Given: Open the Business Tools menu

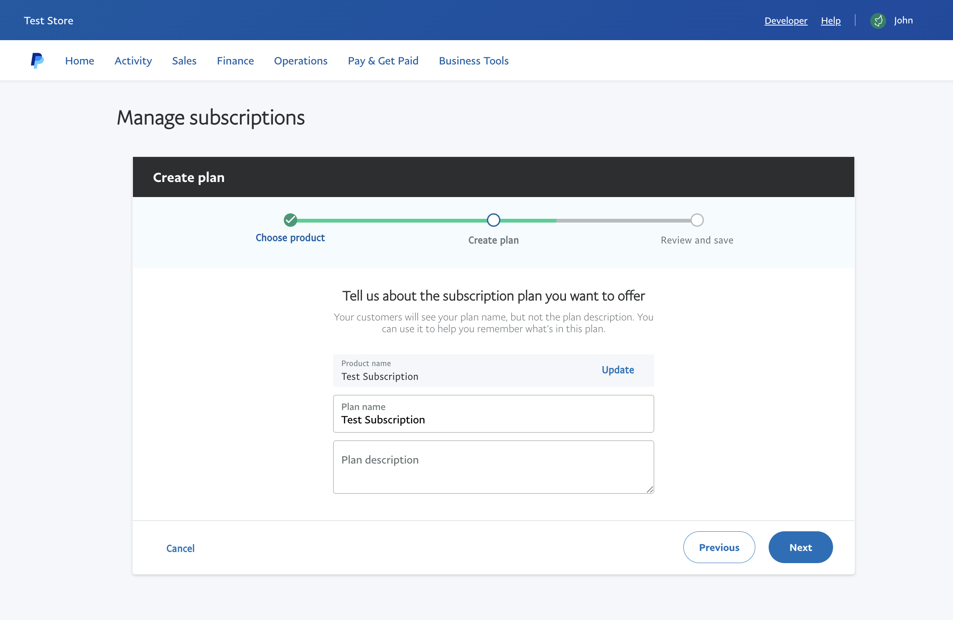Looking at the screenshot, I should tap(474, 61).
